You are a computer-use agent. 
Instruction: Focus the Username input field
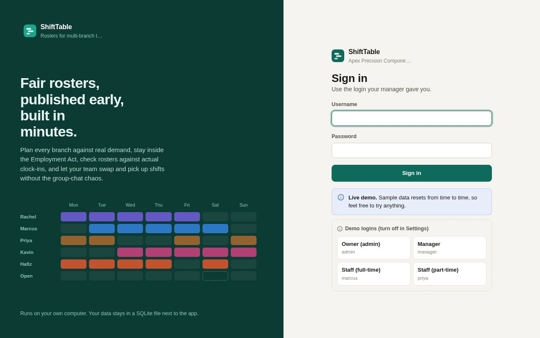[x=412, y=118]
